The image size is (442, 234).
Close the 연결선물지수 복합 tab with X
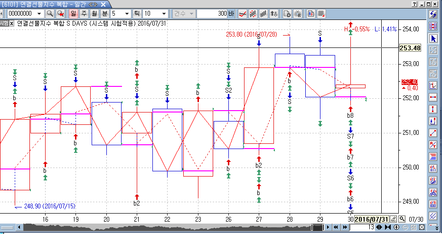coord(103,4)
